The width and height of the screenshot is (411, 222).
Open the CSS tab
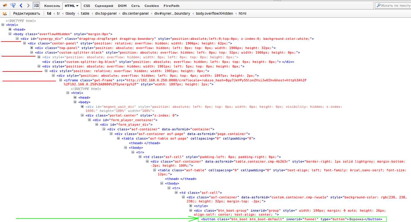coord(87,6)
